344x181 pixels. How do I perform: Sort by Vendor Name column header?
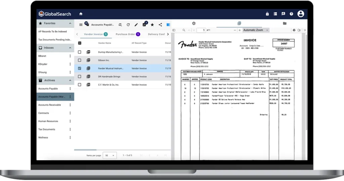104,43
